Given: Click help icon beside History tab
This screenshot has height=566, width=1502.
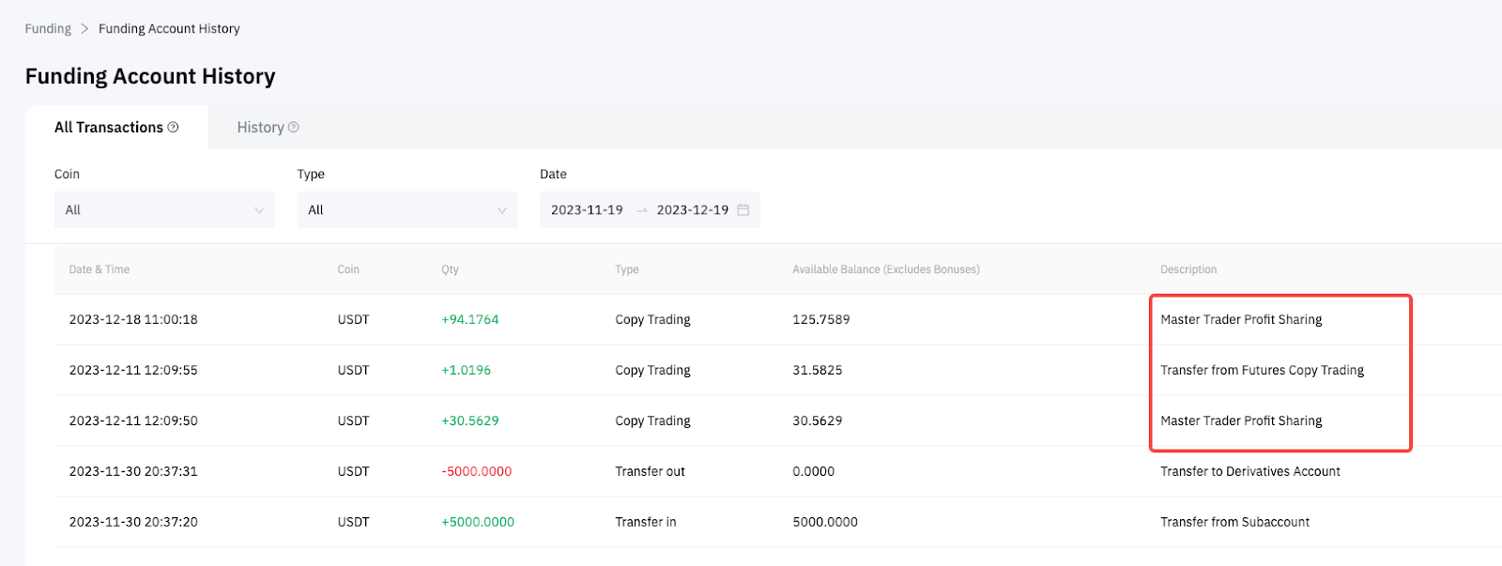Looking at the screenshot, I should click(x=294, y=128).
